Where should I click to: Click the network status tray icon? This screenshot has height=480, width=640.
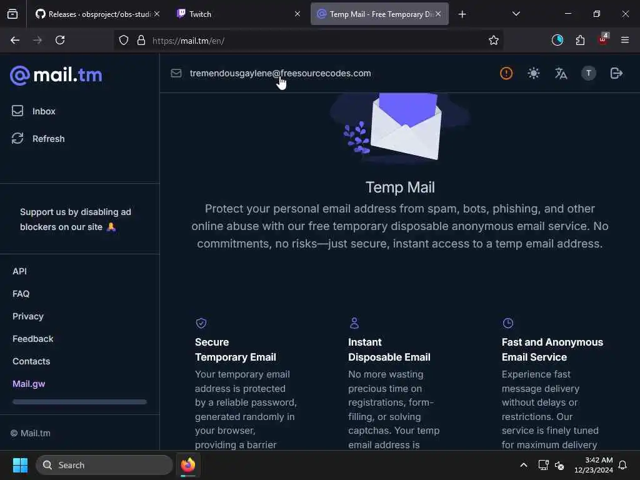[x=543, y=465]
